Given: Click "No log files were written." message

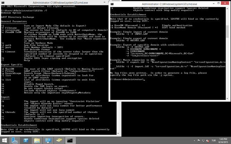Looking at the screenshot, I should (129, 73).
